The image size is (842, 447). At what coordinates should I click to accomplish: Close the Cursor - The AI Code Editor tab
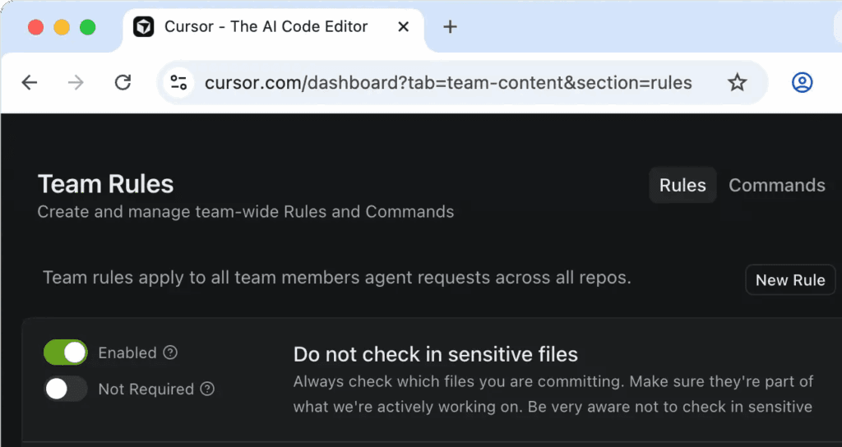(x=403, y=27)
